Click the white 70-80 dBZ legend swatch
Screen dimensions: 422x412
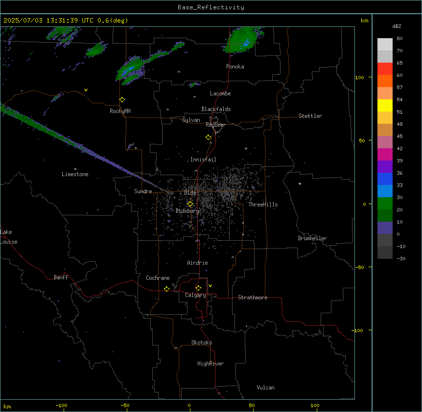coord(385,45)
